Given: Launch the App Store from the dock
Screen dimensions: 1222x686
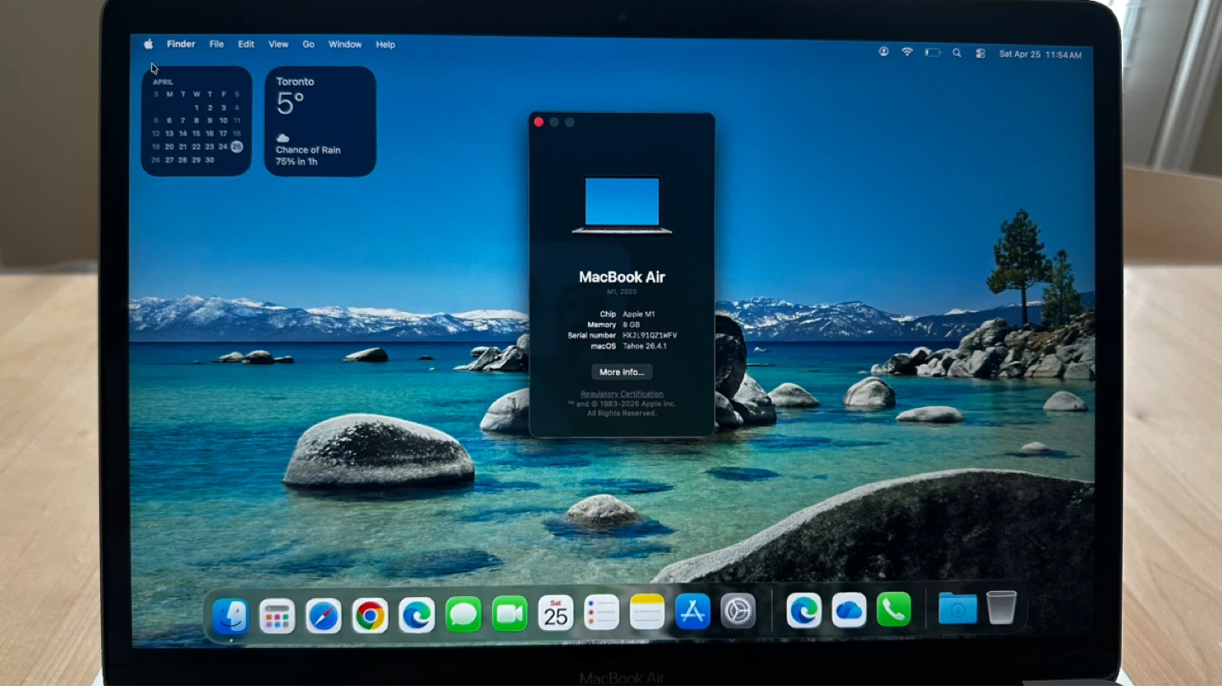Looking at the screenshot, I should tap(692, 611).
